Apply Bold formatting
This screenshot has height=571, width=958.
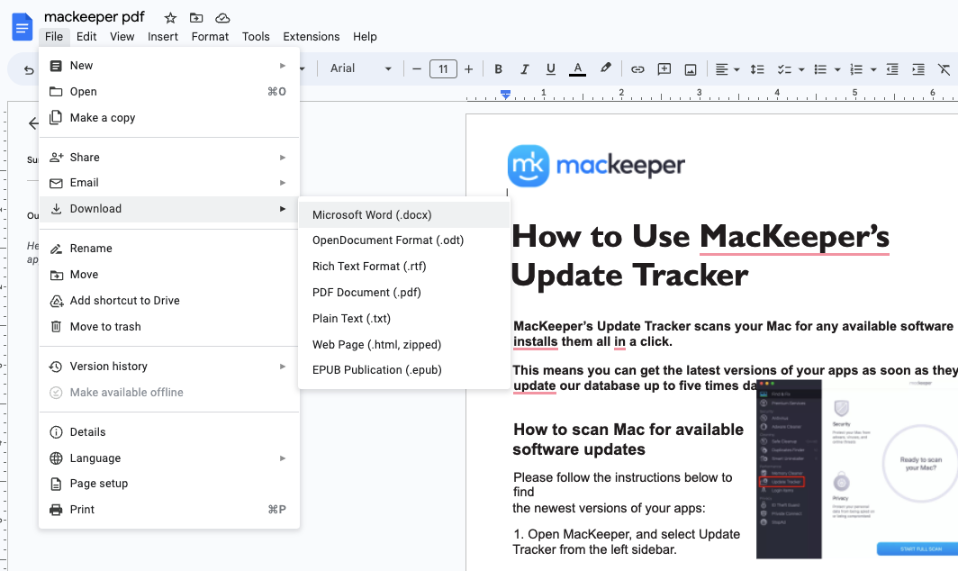pyautogui.click(x=498, y=69)
